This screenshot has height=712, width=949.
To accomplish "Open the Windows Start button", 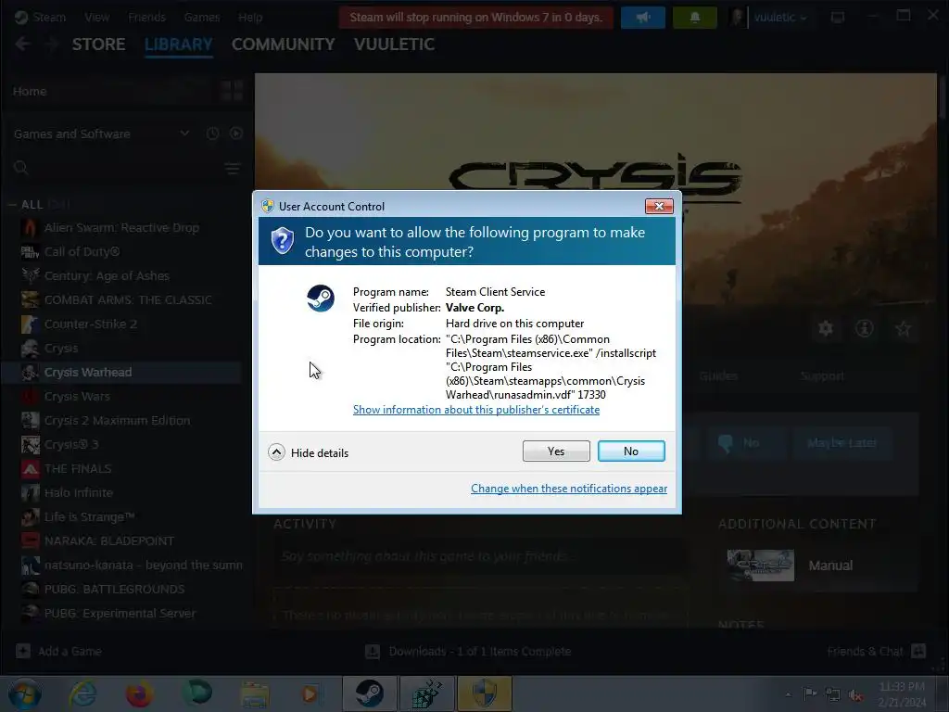I will (25, 693).
